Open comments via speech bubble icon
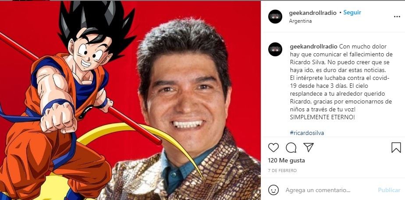 [x=291, y=148]
